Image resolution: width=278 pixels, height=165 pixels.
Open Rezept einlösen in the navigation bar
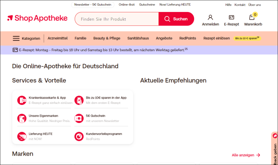point(217,38)
